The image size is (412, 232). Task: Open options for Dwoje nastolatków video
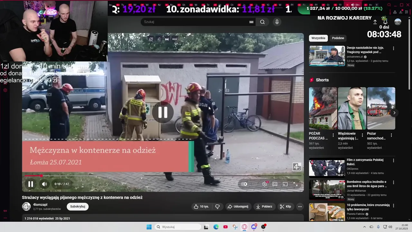click(393, 48)
